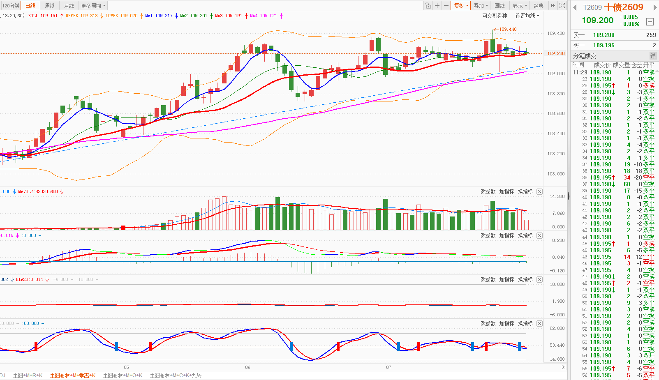Screen dimensions: 659x380
Task: Select template 主图布林+M+O+K tab
Action: pos(123,375)
